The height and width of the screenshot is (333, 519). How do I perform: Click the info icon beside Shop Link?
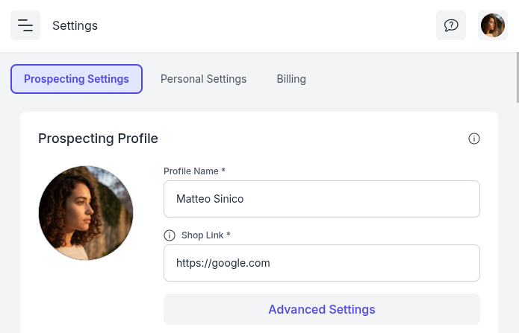170,235
